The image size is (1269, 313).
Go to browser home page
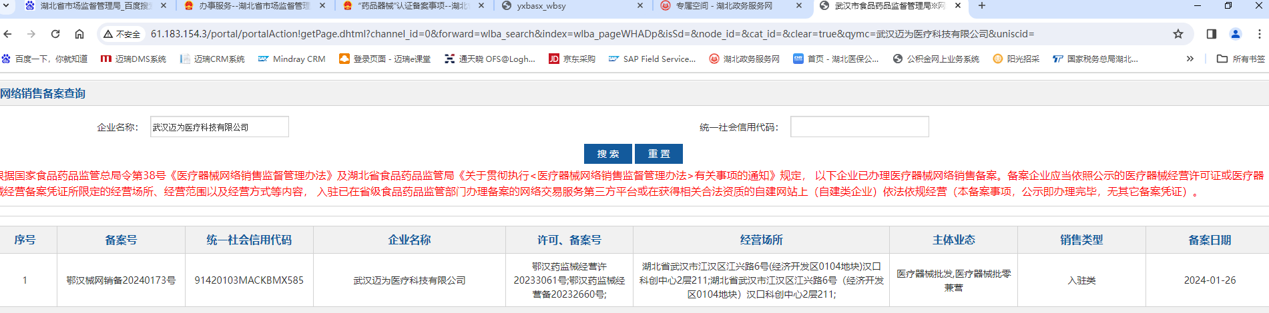coord(79,34)
